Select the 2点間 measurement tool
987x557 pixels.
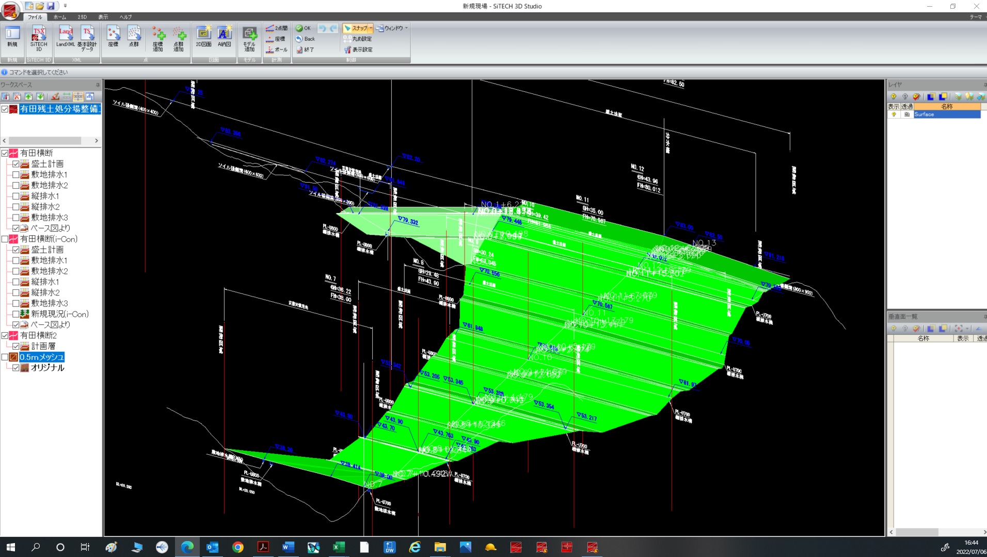click(x=277, y=28)
